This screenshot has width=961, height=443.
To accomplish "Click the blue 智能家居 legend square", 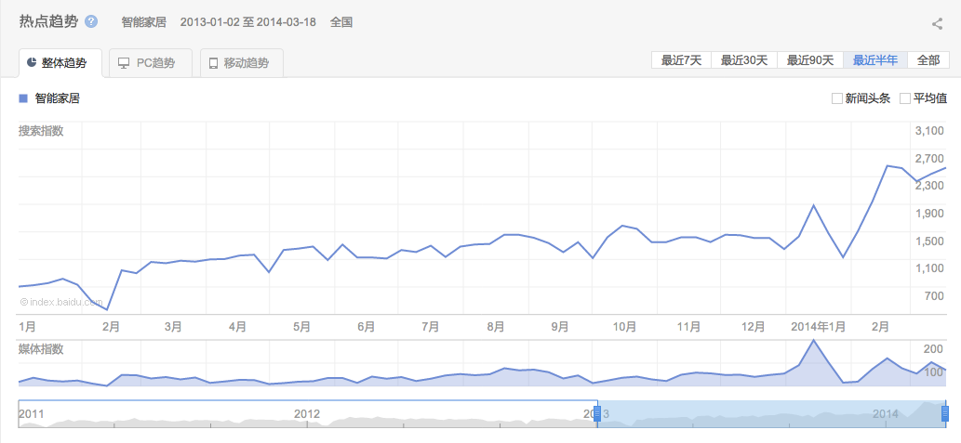I will [23, 98].
